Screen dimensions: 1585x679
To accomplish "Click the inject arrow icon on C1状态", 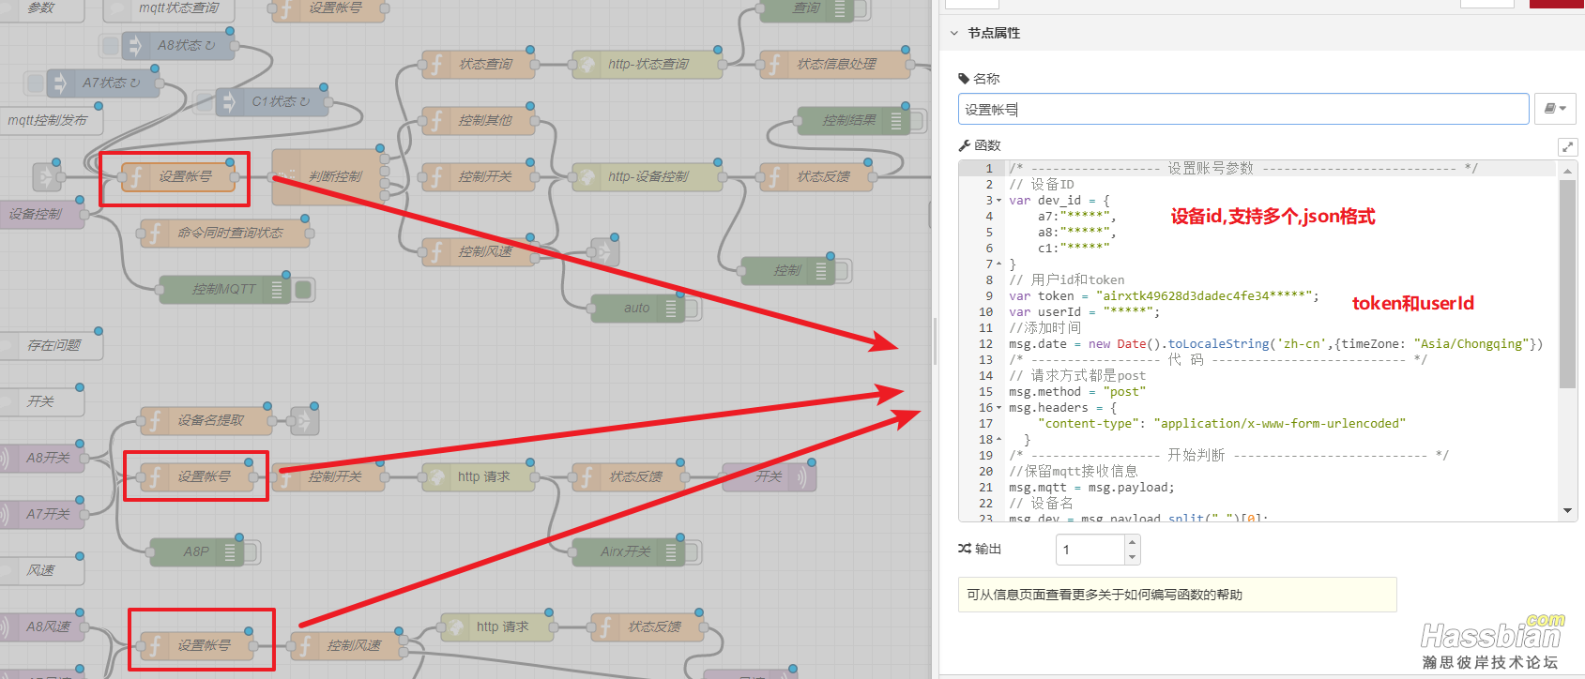I will [x=229, y=102].
